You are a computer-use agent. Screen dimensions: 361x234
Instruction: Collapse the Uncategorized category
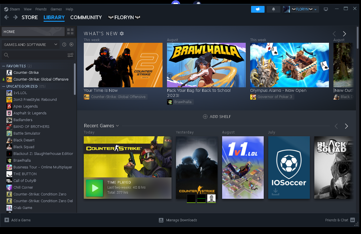(x=4, y=86)
